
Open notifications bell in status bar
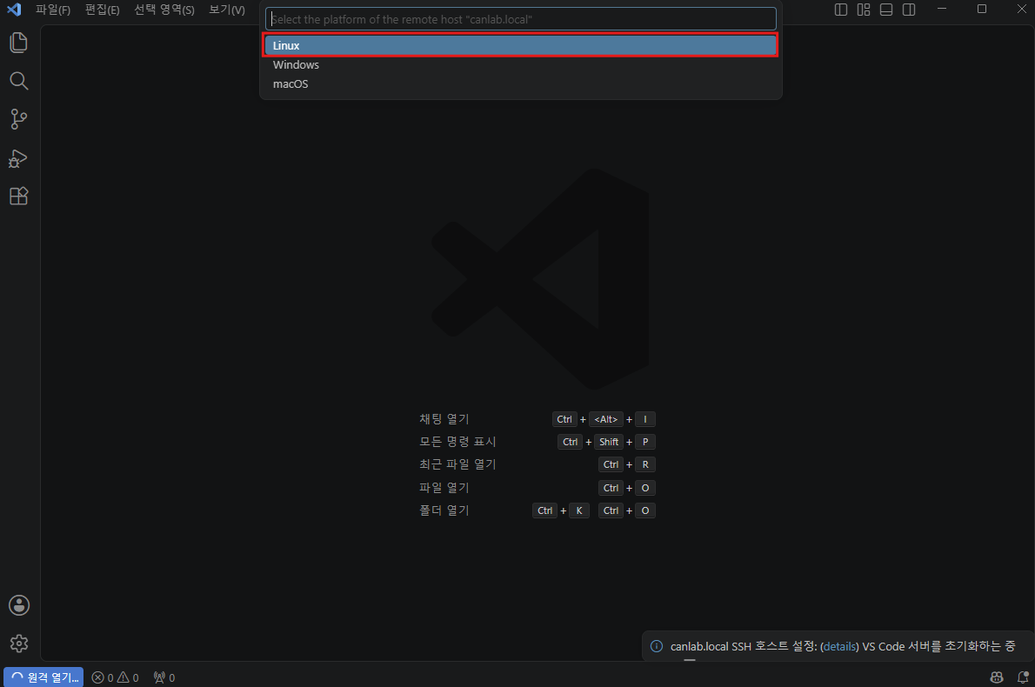[x=1023, y=677]
